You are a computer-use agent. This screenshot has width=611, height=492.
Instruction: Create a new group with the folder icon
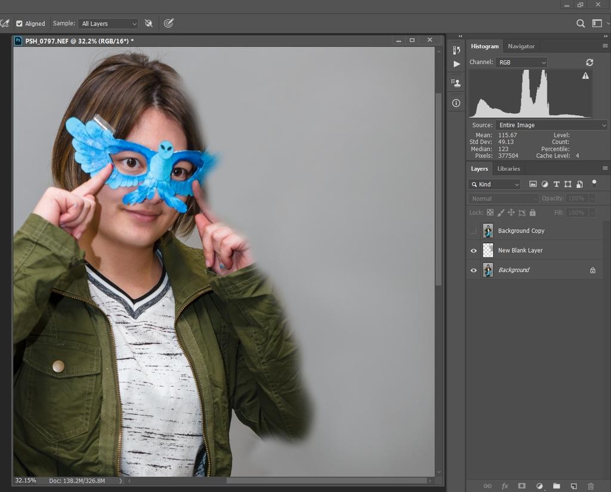[556, 486]
